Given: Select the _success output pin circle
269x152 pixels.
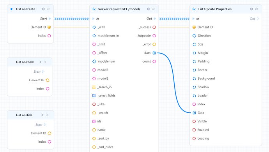Looking at the screenshot, I should [x=154, y=27].
